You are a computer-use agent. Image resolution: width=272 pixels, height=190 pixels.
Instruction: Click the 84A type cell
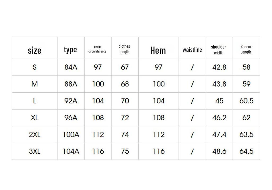tap(71, 67)
